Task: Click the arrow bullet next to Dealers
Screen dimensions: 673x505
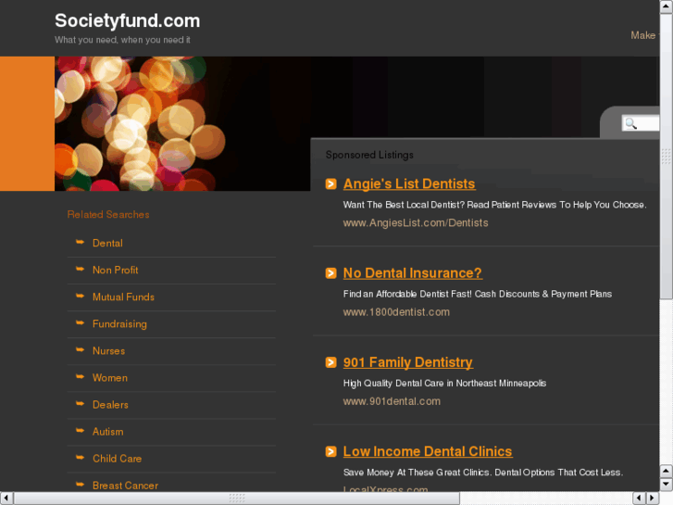Action: 80,404
